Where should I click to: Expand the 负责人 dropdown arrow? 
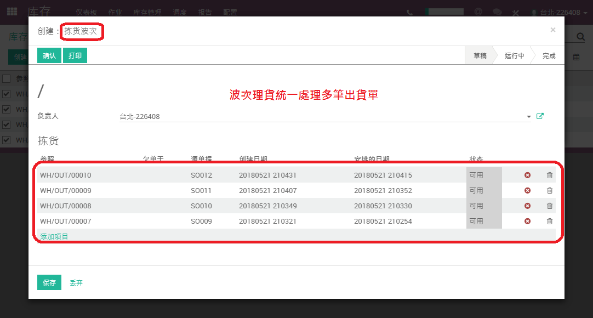529,116
